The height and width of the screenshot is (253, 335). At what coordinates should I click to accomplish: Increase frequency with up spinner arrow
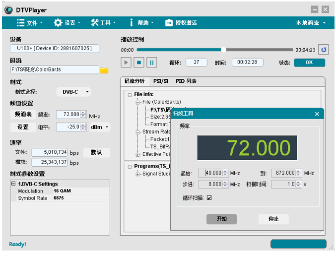coord(83,113)
